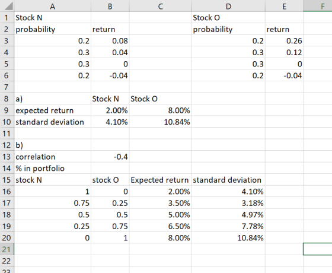
Task: Click portfolio standard deviation 4.97%
Action: click(x=228, y=214)
